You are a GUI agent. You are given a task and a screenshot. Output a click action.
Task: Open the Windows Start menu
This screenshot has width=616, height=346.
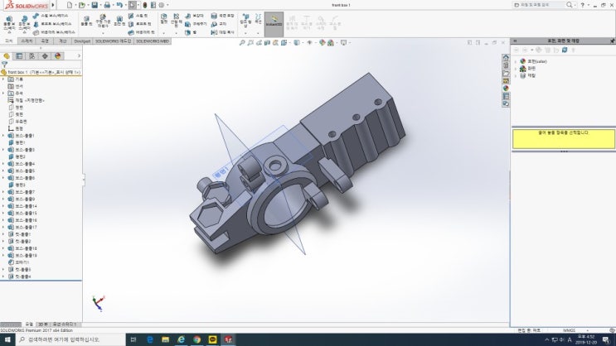tap(7, 339)
